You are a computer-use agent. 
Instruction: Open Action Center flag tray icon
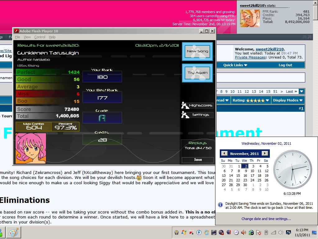click(259, 232)
